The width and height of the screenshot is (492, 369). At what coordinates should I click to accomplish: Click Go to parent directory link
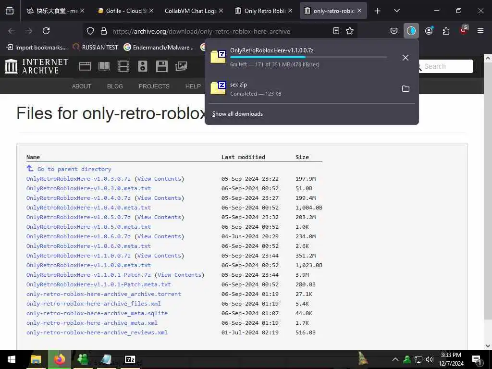pos(74,169)
